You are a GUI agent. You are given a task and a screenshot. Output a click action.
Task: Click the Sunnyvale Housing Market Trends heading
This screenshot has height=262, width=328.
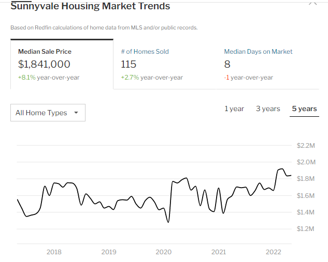90,6
